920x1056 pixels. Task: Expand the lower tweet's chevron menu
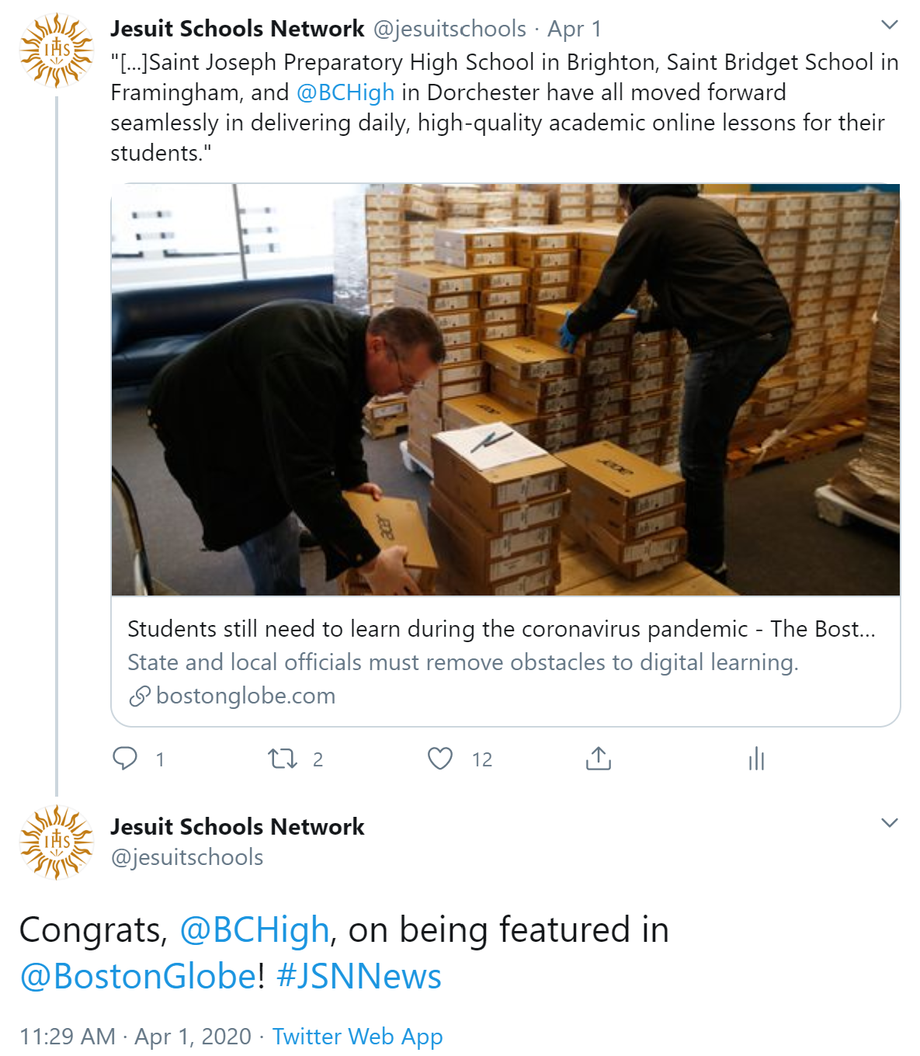click(890, 823)
